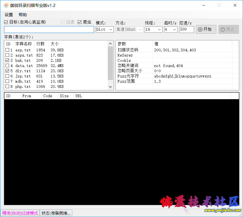The width and height of the screenshot is (243, 217).
Task: Open the 模式 Dict mode dropdown
Action: 104,29
